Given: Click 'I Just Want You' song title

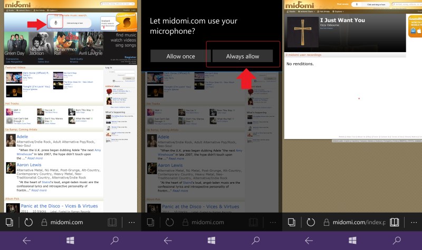Looking at the screenshot, I should pos(342,20).
